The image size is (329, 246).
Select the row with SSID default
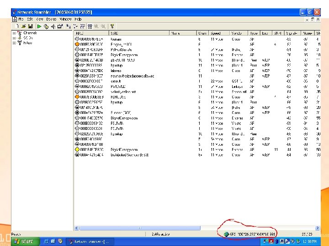[x=197, y=81]
